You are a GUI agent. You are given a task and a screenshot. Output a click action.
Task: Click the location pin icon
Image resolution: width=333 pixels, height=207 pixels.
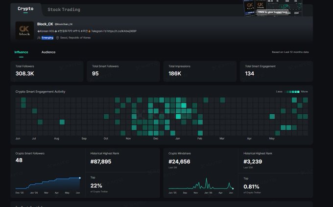57,38
